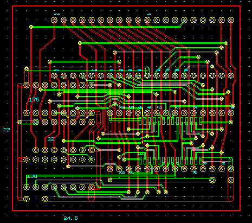This screenshot has width=252, height=223.
Task: Click the rightmost pad of the top header row
Action: tap(231, 20)
